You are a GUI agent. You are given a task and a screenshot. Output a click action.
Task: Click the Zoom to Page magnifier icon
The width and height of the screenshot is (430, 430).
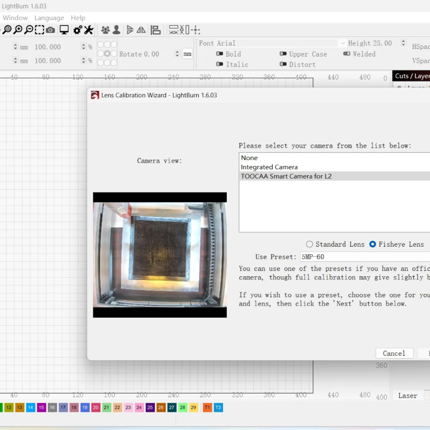(7, 30)
